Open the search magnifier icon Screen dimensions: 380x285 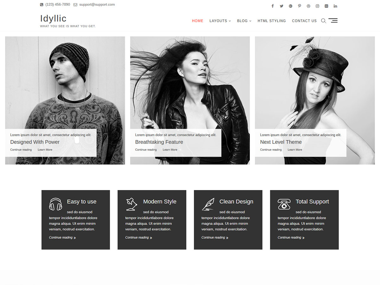coord(323,21)
